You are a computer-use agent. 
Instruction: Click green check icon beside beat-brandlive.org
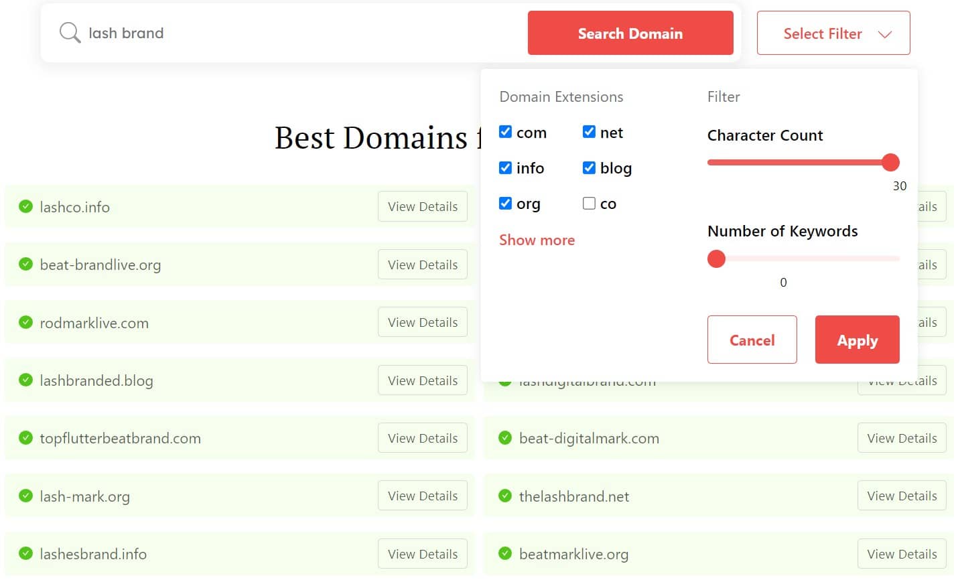tap(25, 264)
